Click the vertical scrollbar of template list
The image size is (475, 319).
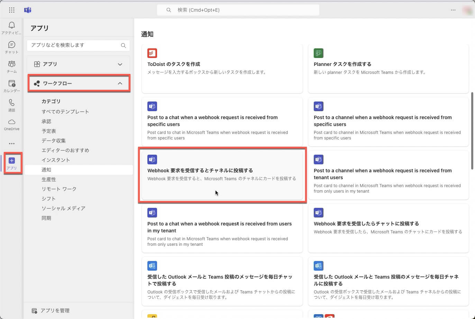coord(472,131)
